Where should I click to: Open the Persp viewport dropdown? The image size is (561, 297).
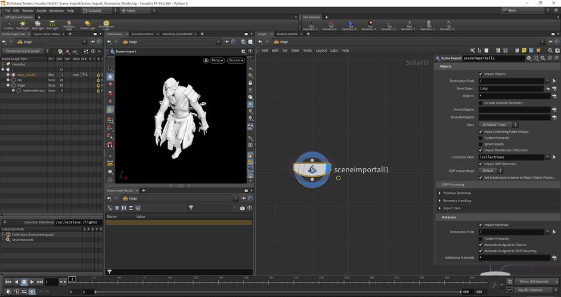[x=217, y=60]
